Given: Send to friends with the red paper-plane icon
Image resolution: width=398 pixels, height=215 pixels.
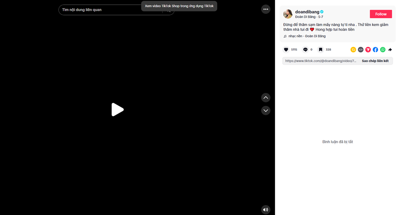Looking at the screenshot, I should 368,50.
